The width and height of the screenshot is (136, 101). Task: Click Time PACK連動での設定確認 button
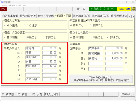[101, 79]
